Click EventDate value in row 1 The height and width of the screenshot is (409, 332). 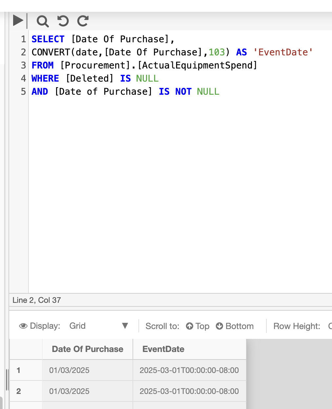190,370
